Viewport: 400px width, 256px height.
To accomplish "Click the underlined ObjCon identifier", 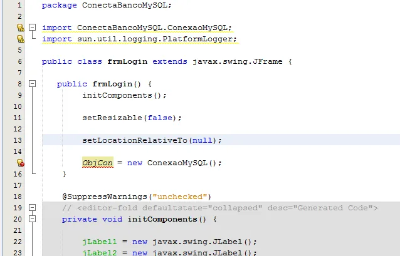I will [97, 163].
